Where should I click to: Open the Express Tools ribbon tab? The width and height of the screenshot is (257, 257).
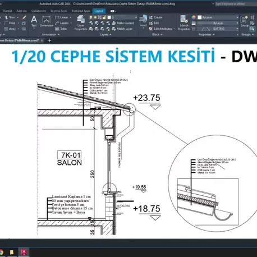(x=59, y=11)
